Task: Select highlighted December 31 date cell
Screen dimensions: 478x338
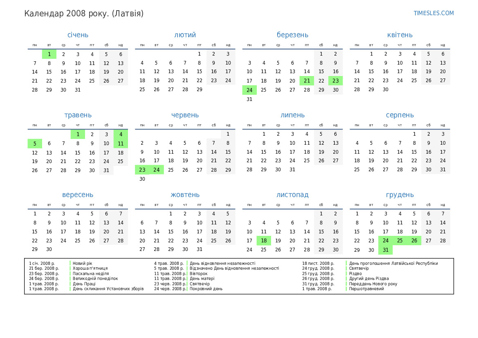Action: 385,250
